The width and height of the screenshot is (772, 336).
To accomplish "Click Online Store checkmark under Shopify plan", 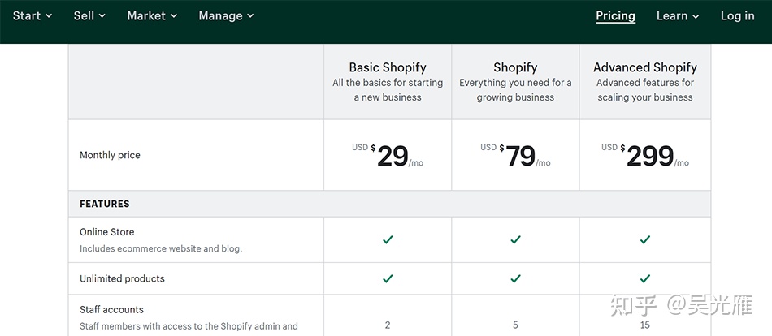I will pos(515,239).
